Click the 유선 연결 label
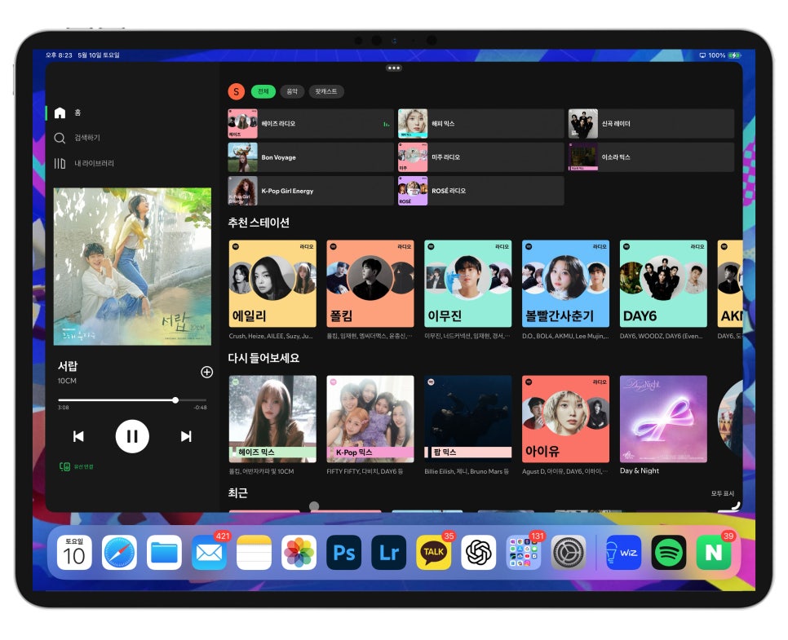 (84, 467)
